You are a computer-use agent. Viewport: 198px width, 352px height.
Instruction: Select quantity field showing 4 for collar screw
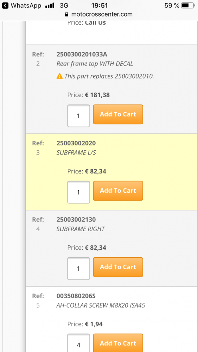click(x=78, y=343)
